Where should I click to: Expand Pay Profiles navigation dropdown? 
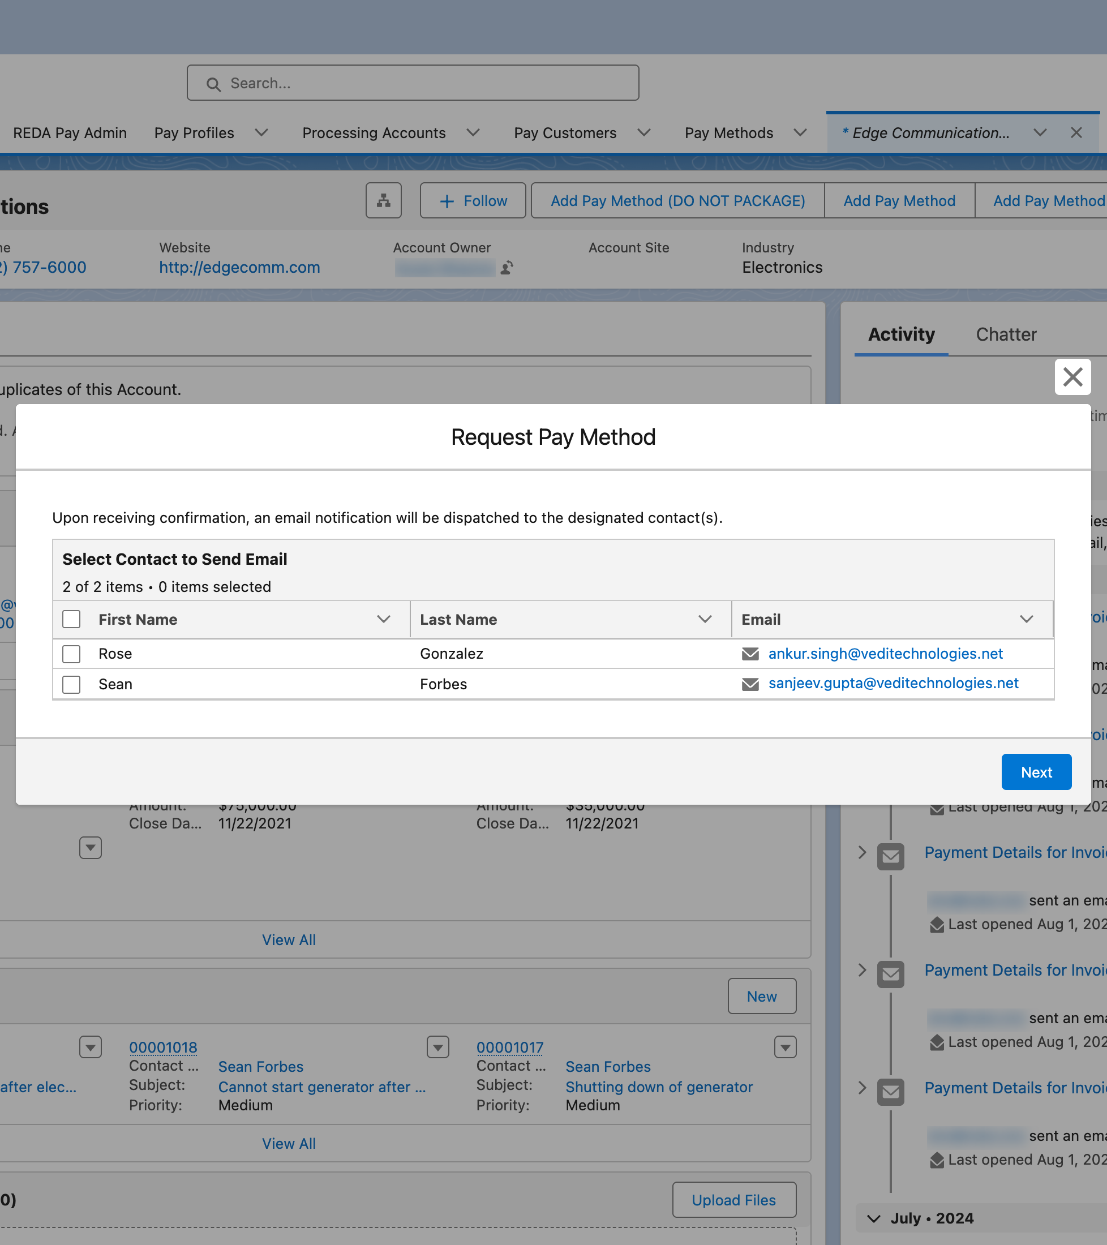coord(261,133)
